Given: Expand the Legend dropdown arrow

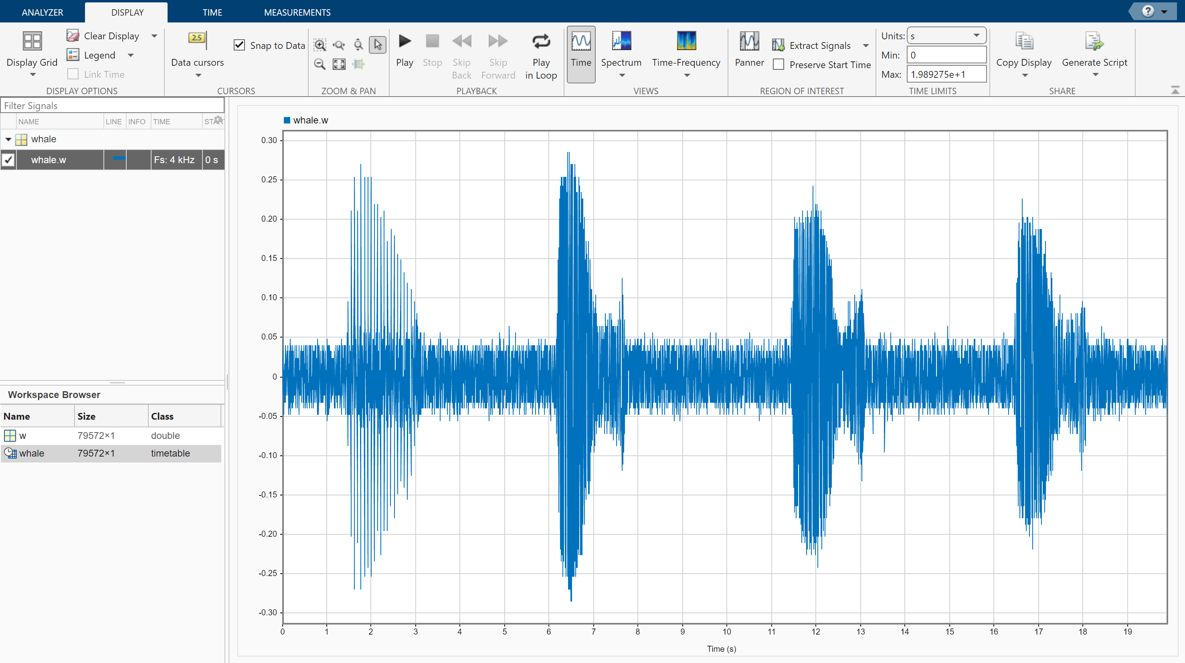Looking at the screenshot, I should point(131,55).
